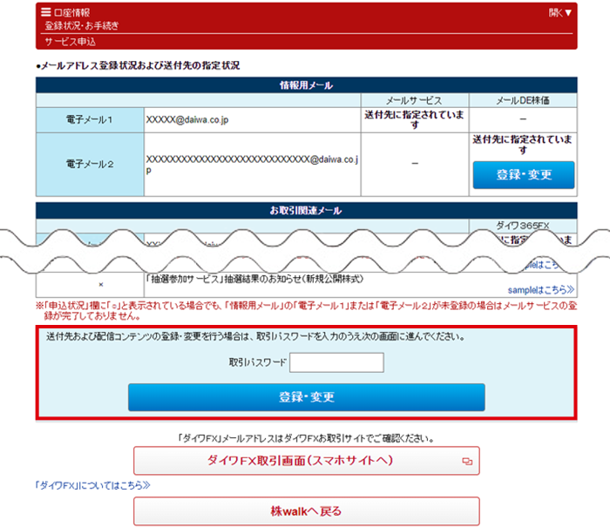This screenshot has height=527, width=610.
Task: Click the 「抽選参加サービス」抽選結果のお知らせ text
Action: click(254, 279)
